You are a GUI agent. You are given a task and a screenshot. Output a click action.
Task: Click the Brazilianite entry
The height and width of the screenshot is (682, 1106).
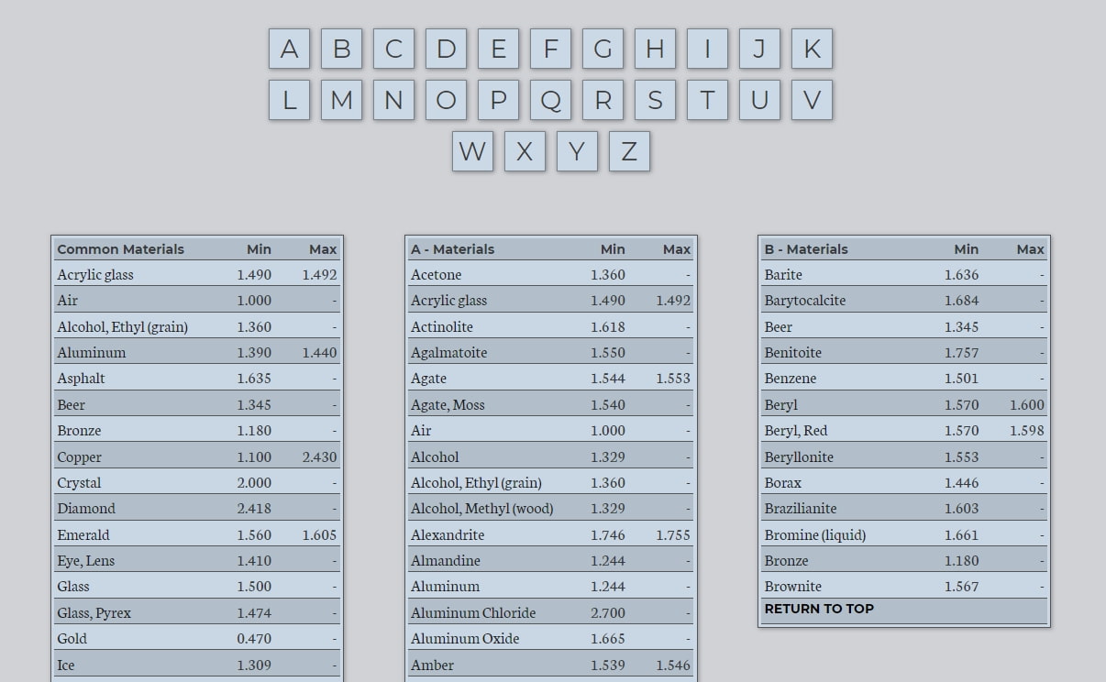[904, 509]
